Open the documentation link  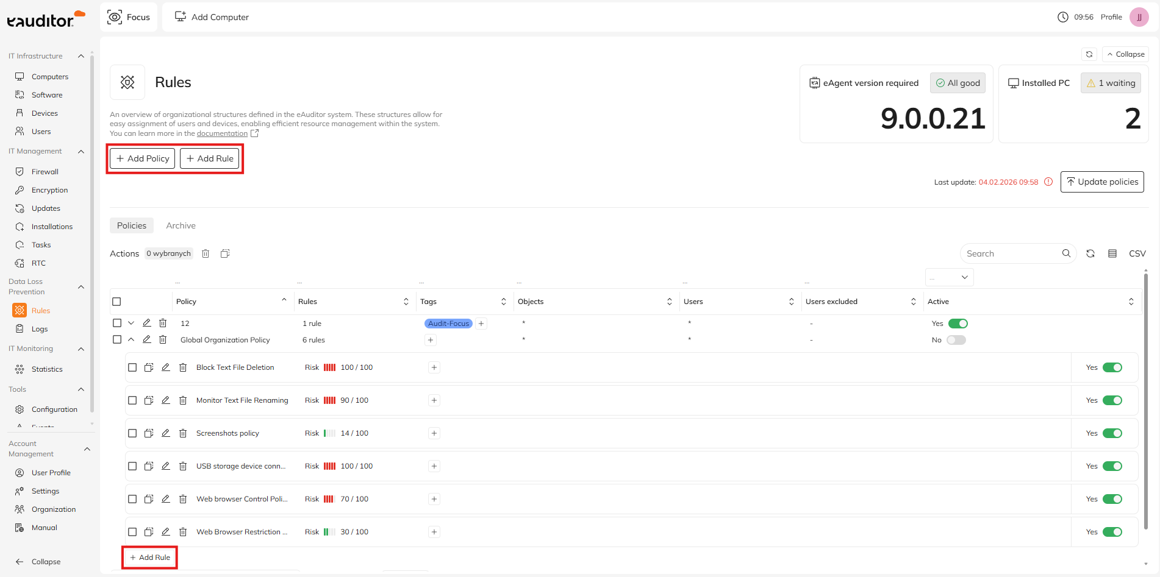[222, 133]
